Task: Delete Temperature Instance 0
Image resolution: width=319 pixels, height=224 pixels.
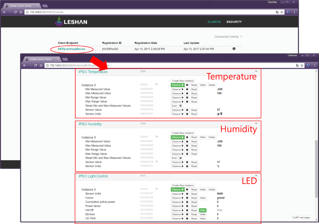Action: pos(212,85)
